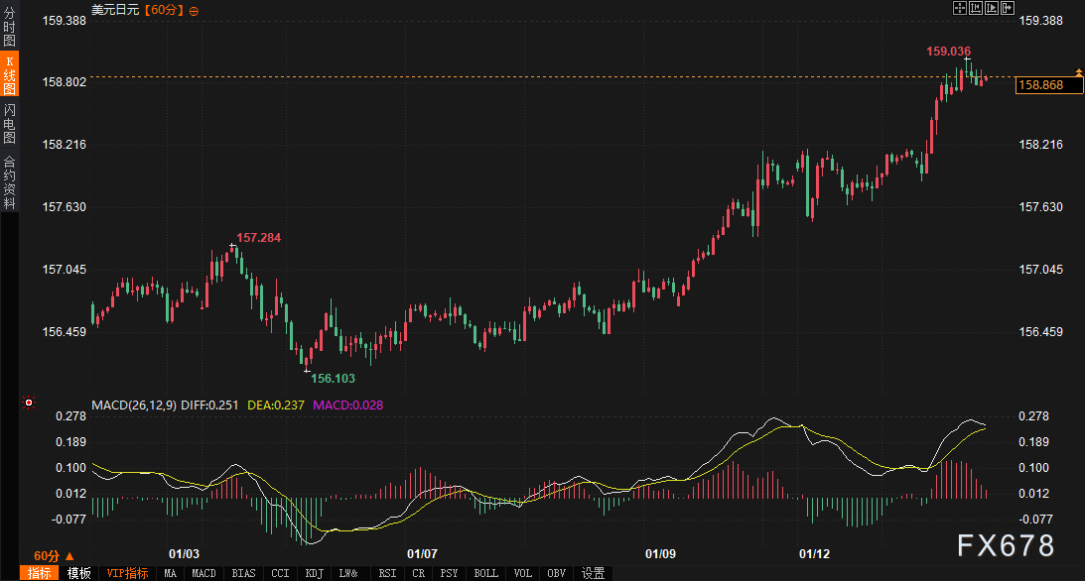Toggle the MA indicator
Viewport: 1085px width, 581px height.
point(171,573)
